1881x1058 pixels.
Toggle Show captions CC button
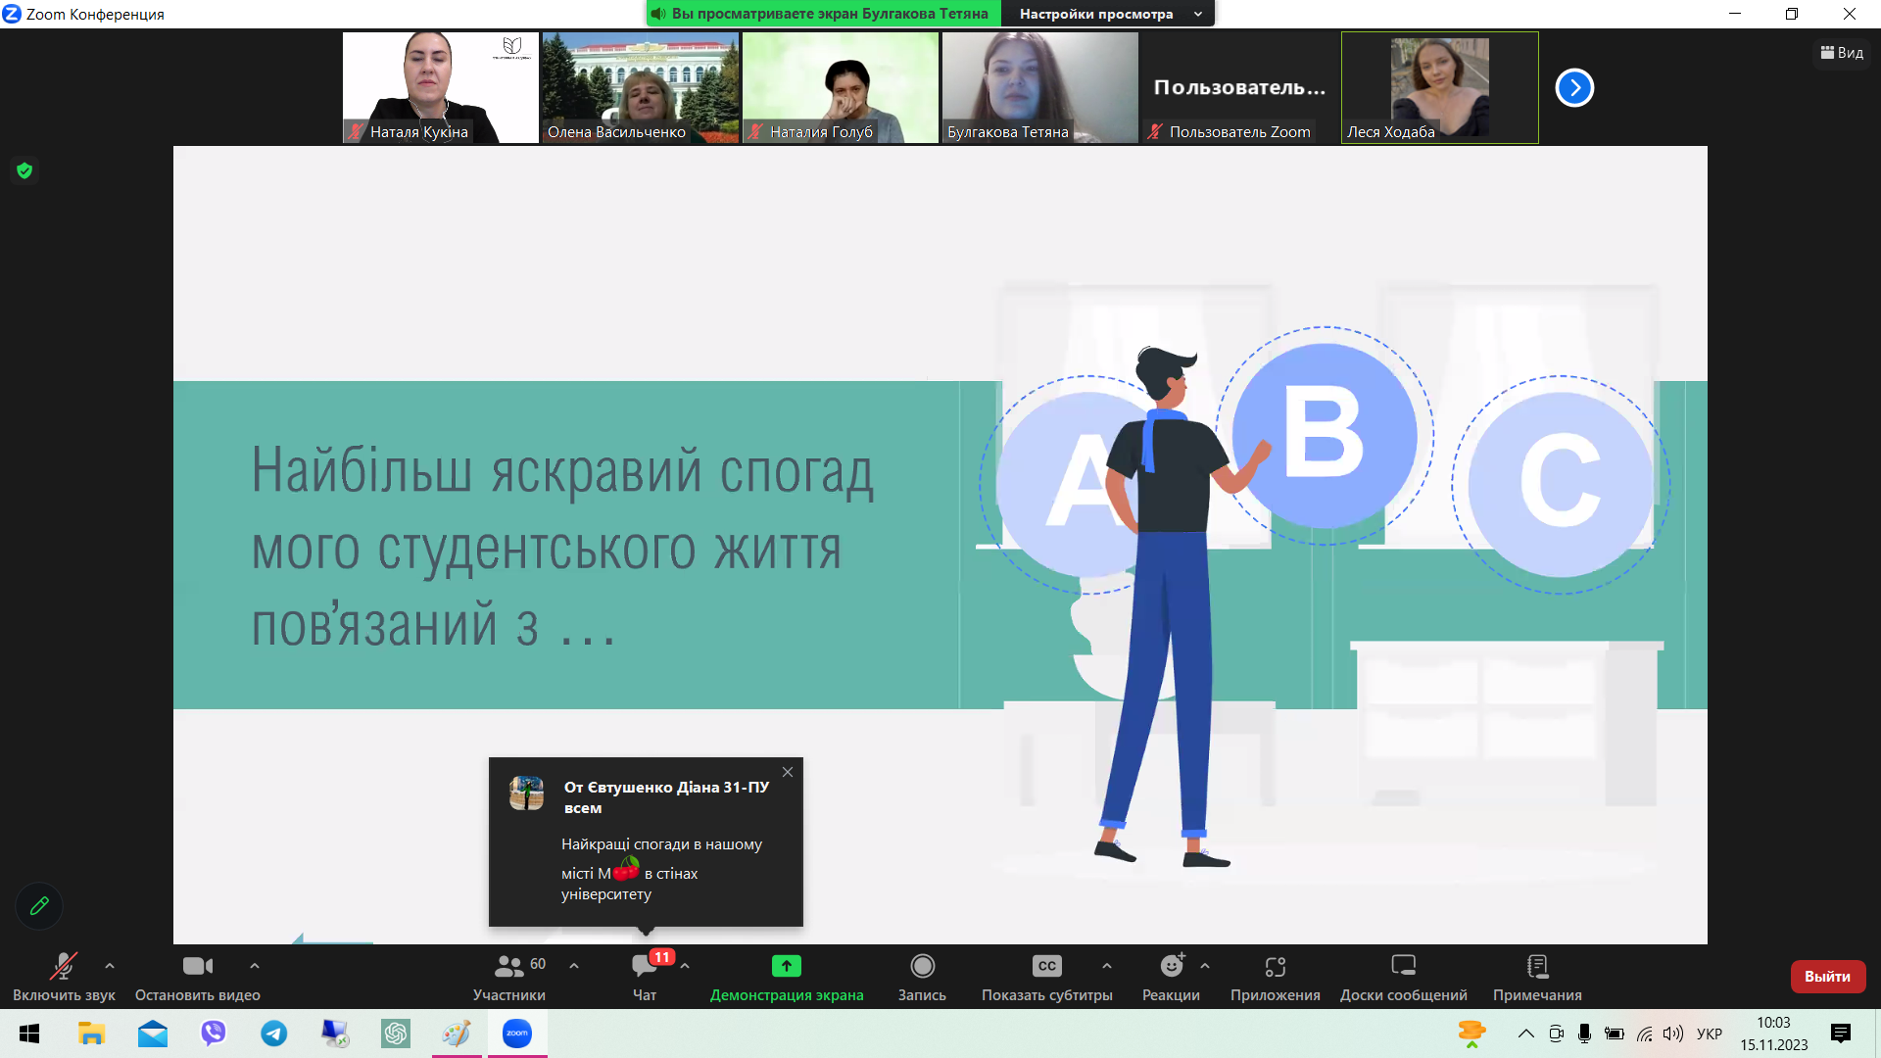coord(1046,967)
